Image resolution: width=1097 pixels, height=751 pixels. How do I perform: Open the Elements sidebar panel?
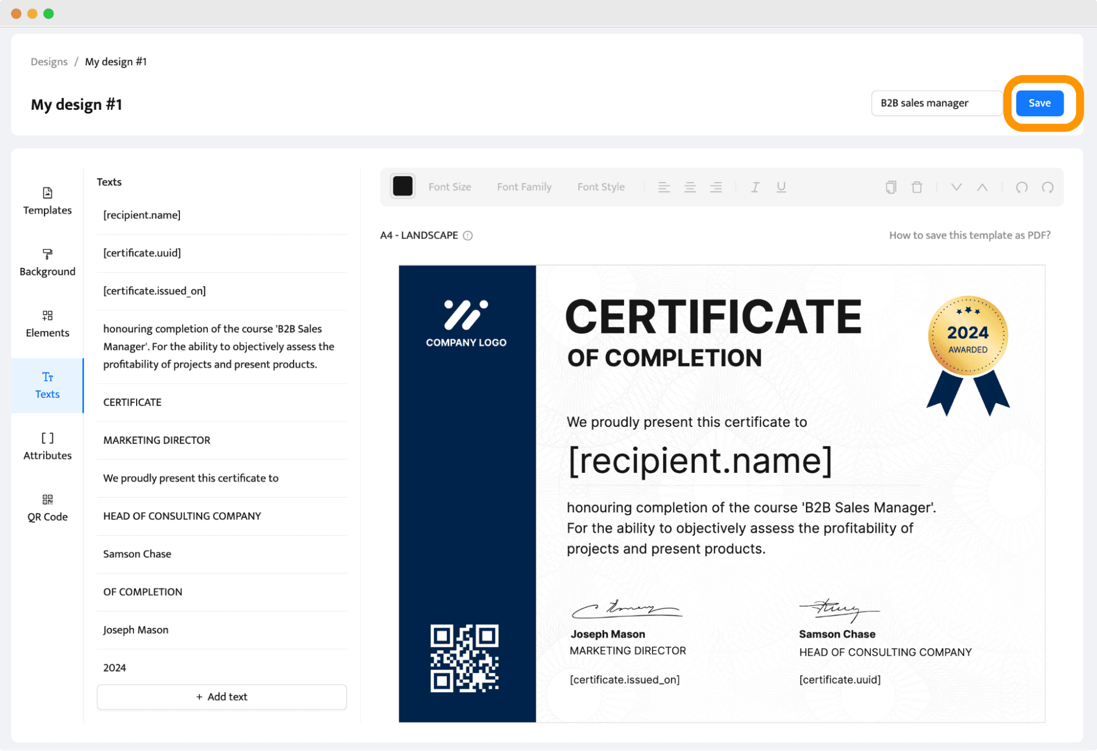pos(47,324)
